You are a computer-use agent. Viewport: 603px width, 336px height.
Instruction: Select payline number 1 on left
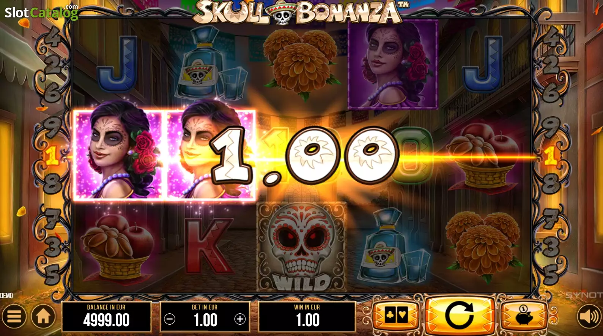click(x=51, y=155)
